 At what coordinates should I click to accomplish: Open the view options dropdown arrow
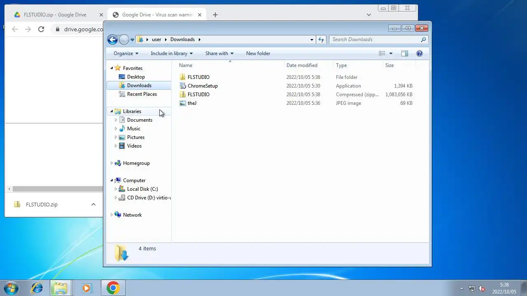coord(391,53)
